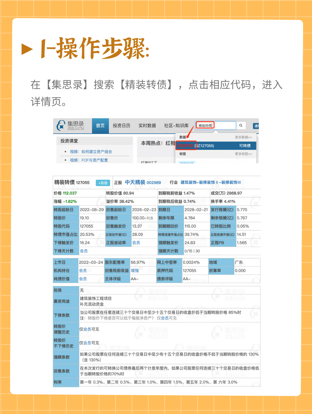Open 更多数据>> in the search dropdown
The width and height of the screenshot is (312, 414).
243,137
